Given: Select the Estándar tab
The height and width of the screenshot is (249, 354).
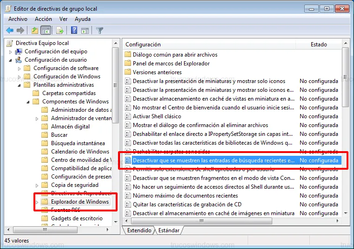Looking at the screenshot, I should [169, 230].
